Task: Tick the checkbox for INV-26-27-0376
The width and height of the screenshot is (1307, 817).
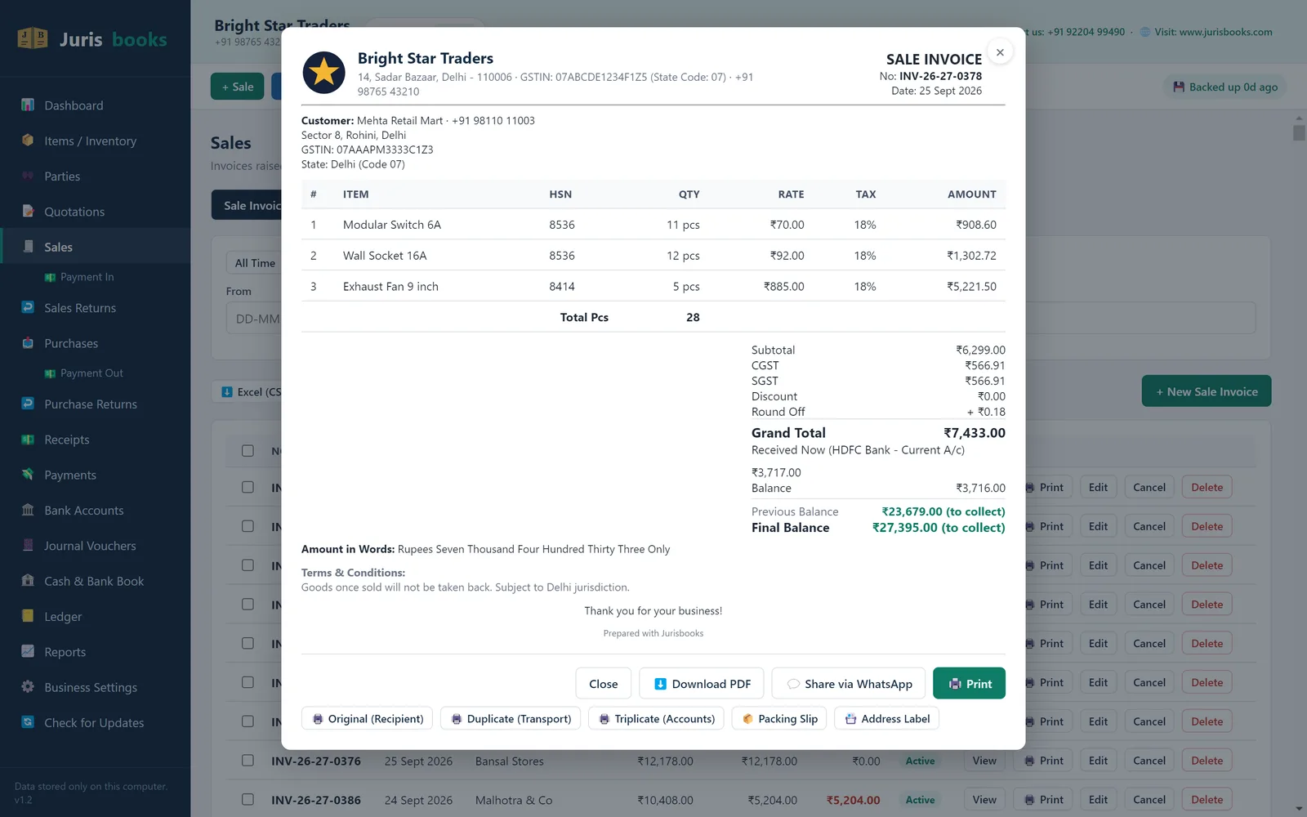Action: 248,761
